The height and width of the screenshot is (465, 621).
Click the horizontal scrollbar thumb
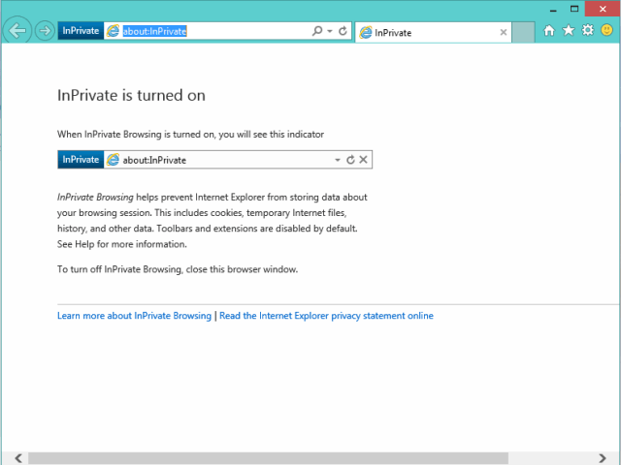(x=268, y=458)
